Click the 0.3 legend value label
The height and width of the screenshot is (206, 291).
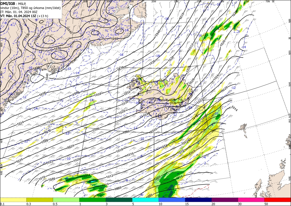pyautogui.click(x=29, y=204)
